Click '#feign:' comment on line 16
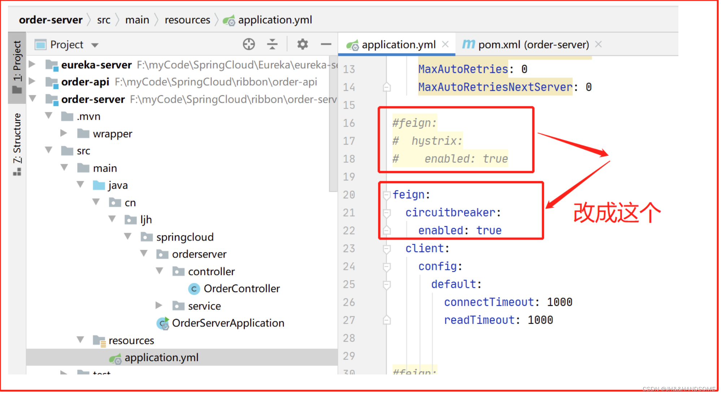 click(x=415, y=123)
